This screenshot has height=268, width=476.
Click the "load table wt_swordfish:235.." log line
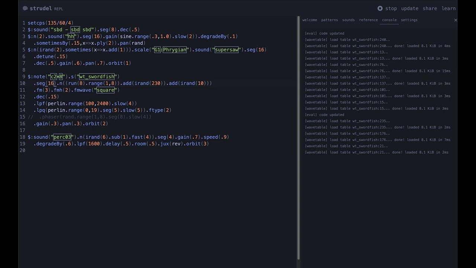tap(347, 121)
